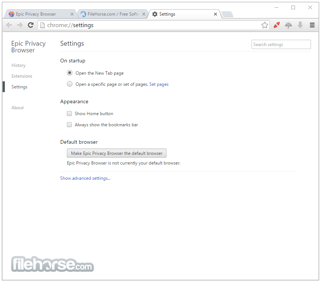Make Epic Privacy Browser the default browser

tap(117, 153)
